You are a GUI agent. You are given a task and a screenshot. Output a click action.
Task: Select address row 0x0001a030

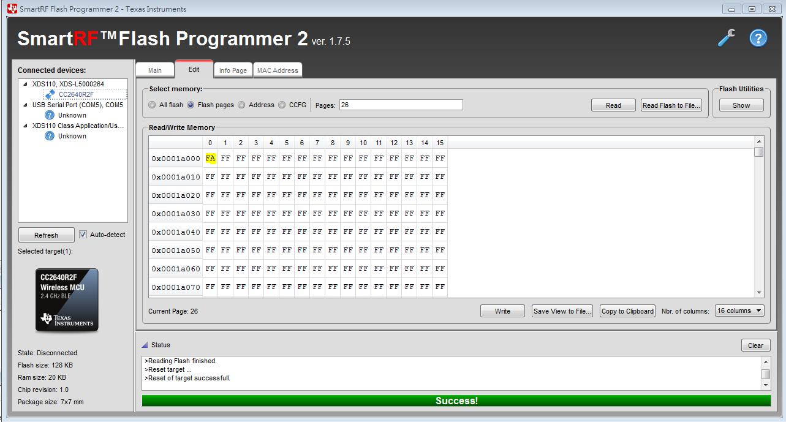point(176,214)
